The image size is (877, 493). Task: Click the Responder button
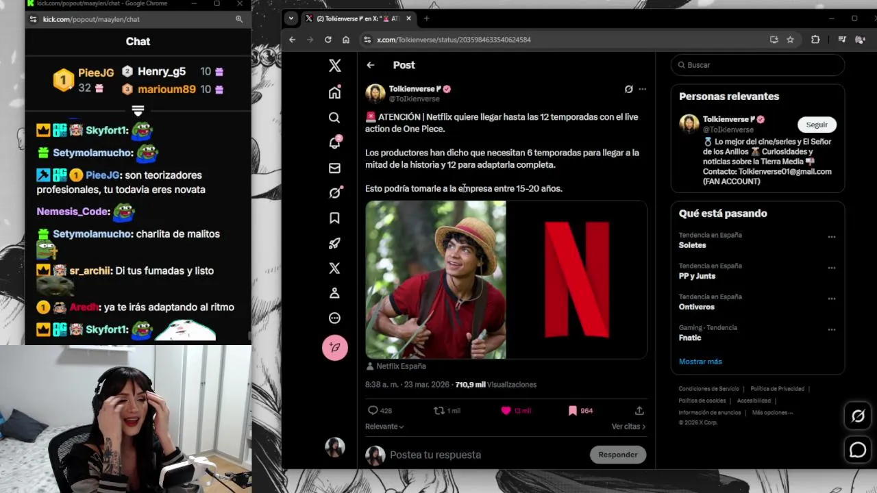(617, 455)
